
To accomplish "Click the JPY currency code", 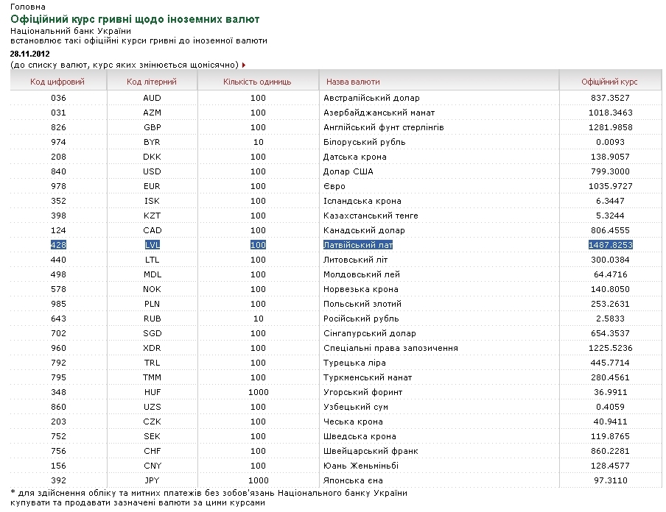I will click(x=152, y=480).
